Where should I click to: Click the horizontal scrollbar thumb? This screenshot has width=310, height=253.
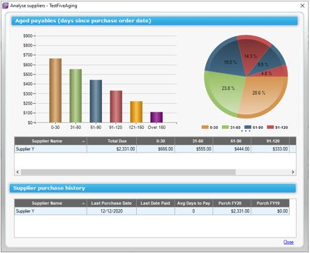[128, 172]
